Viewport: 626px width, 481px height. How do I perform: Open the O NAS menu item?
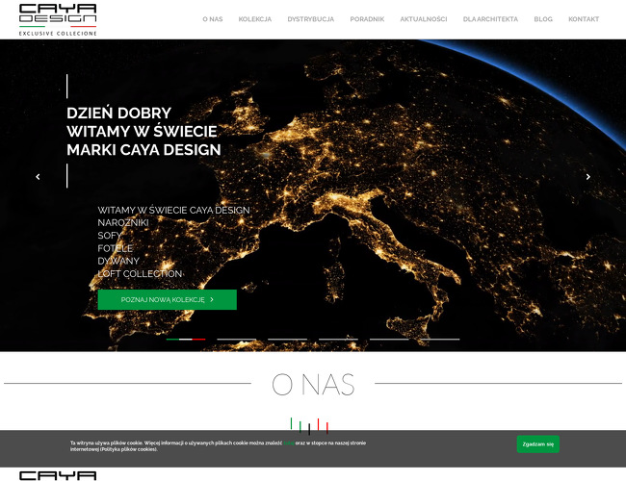tap(213, 19)
